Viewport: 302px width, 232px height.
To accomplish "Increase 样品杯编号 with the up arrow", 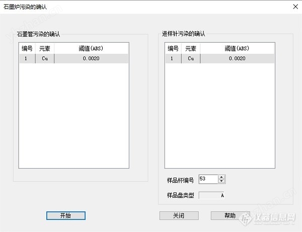I will (x=222, y=177).
